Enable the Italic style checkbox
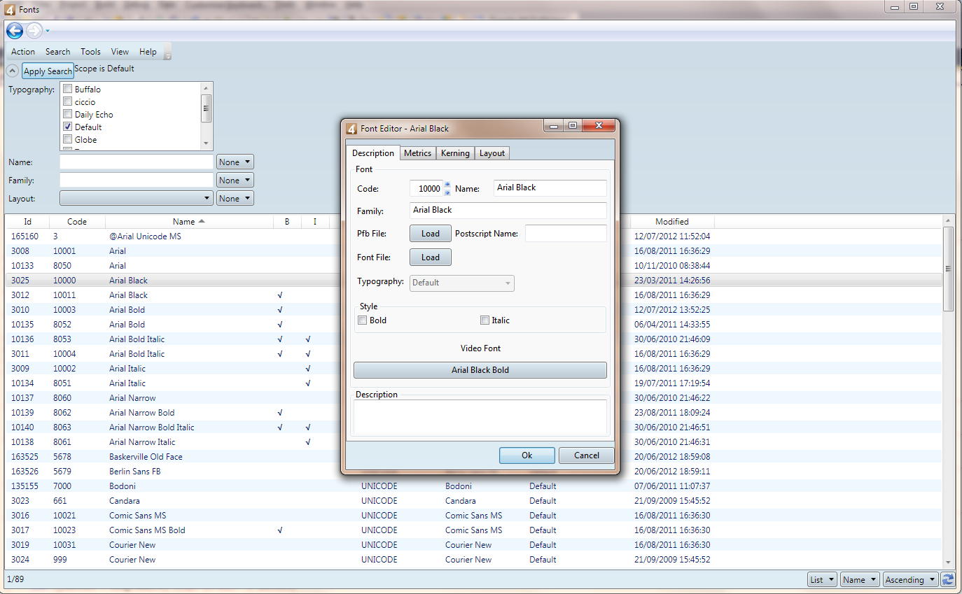The height and width of the screenshot is (594, 962). [485, 320]
